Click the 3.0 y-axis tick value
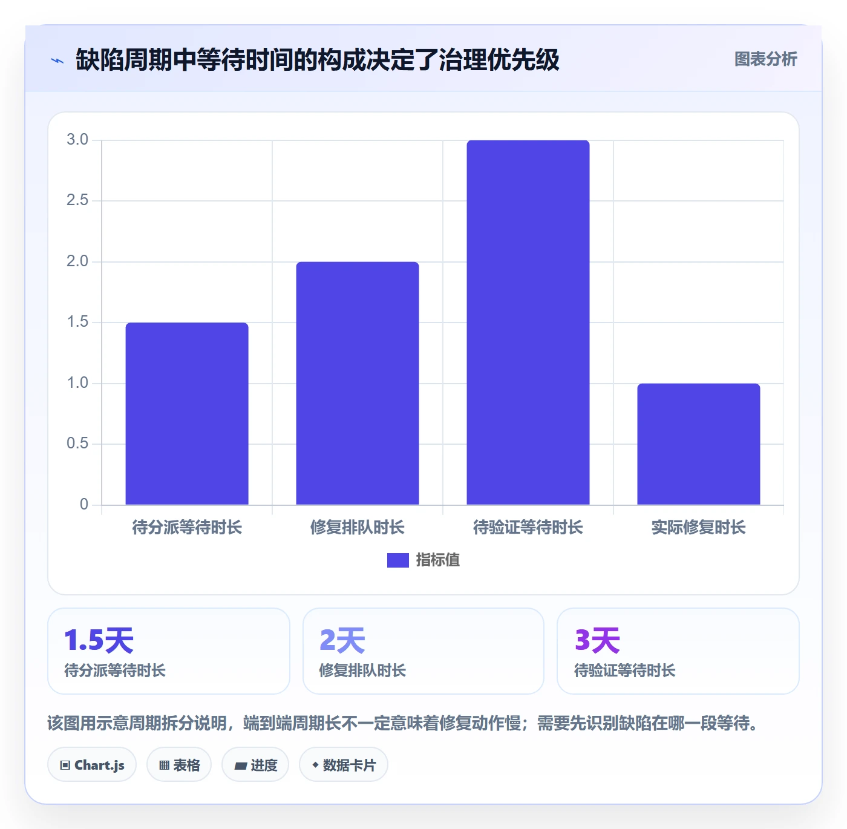The height and width of the screenshot is (829, 847). (x=77, y=140)
